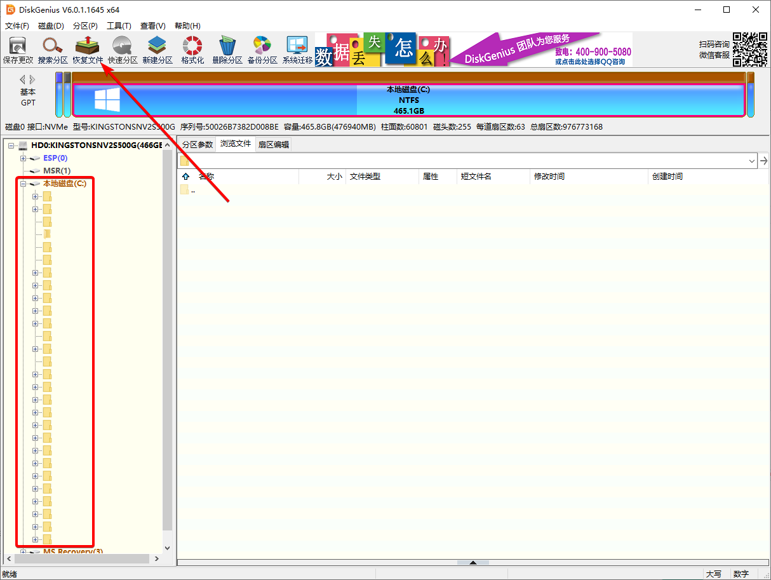Image resolution: width=771 pixels, height=580 pixels.
Task: Click the go arrow beside path box
Action: [x=764, y=161]
